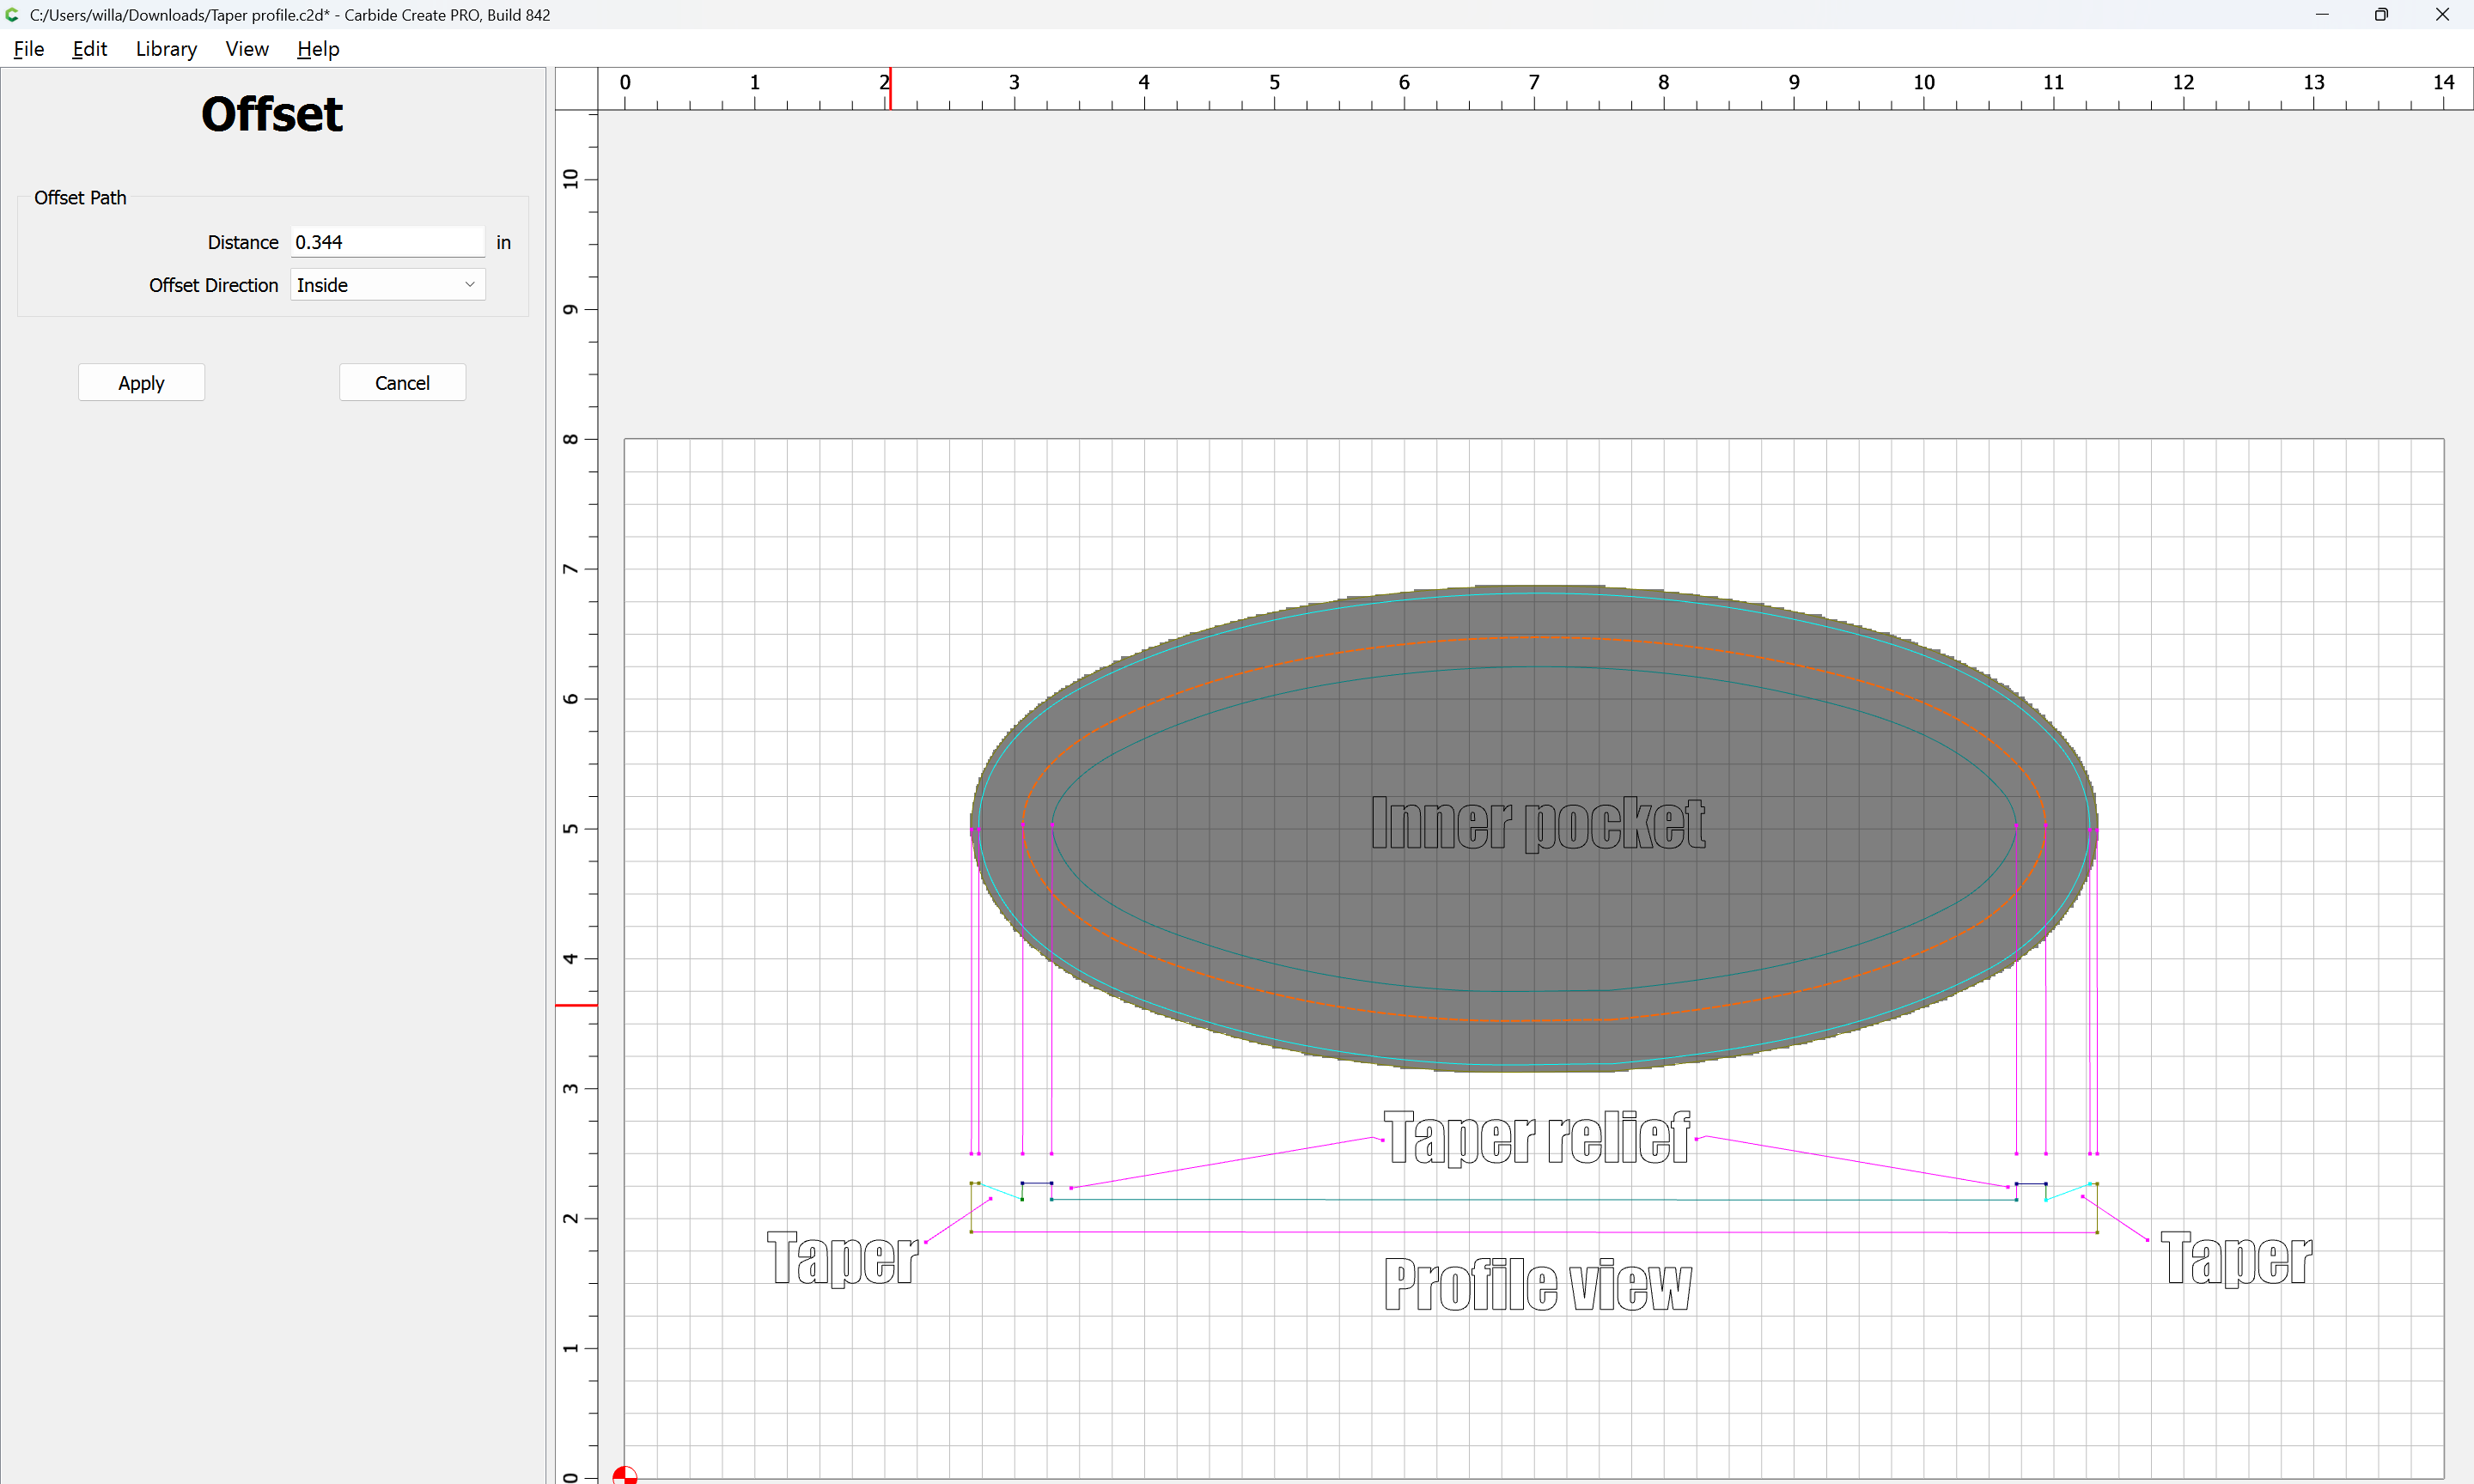
Task: Open the Edit menu
Action: [x=89, y=49]
